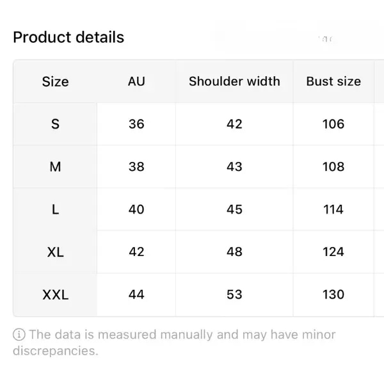Screen dimensions: 384x384
Task: Click bust size value 114
Action: 333,210
